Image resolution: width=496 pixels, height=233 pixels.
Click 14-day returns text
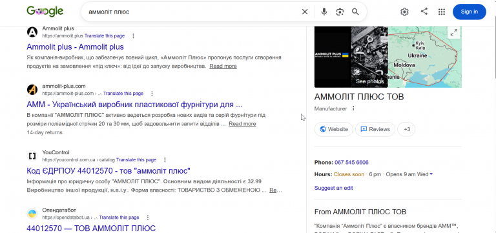[x=45, y=132]
